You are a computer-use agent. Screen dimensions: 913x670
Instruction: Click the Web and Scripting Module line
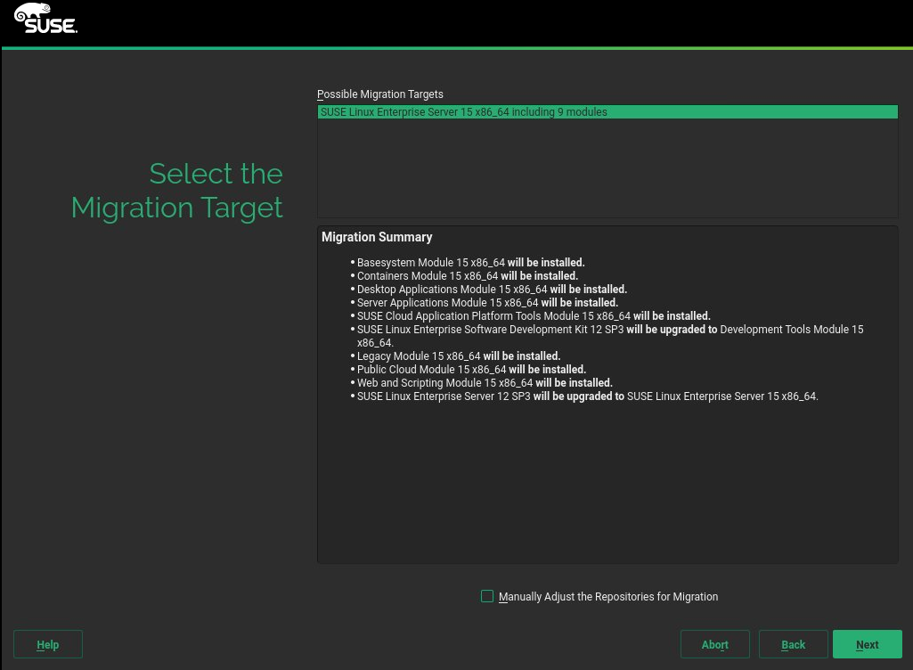(x=485, y=383)
